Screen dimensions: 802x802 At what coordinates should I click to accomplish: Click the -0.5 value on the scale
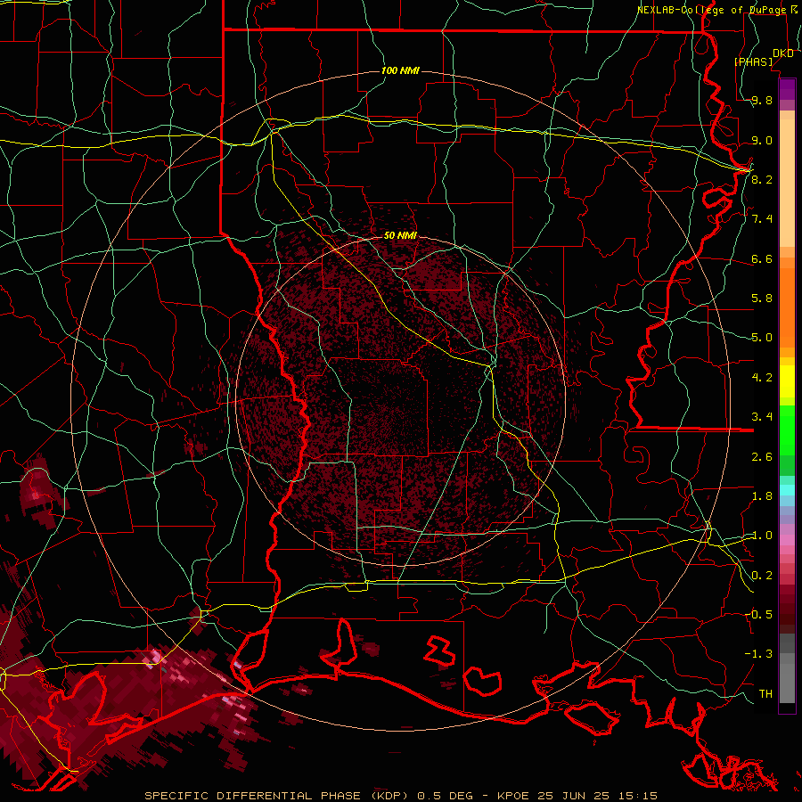pos(760,615)
